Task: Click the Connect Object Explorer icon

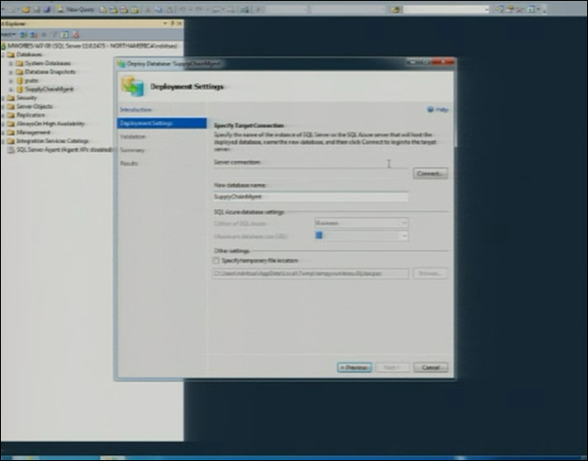Action: [24, 35]
